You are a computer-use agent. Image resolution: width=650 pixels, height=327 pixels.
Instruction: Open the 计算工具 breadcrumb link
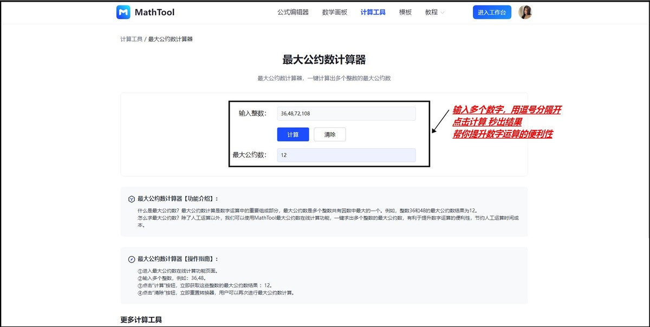click(132, 38)
